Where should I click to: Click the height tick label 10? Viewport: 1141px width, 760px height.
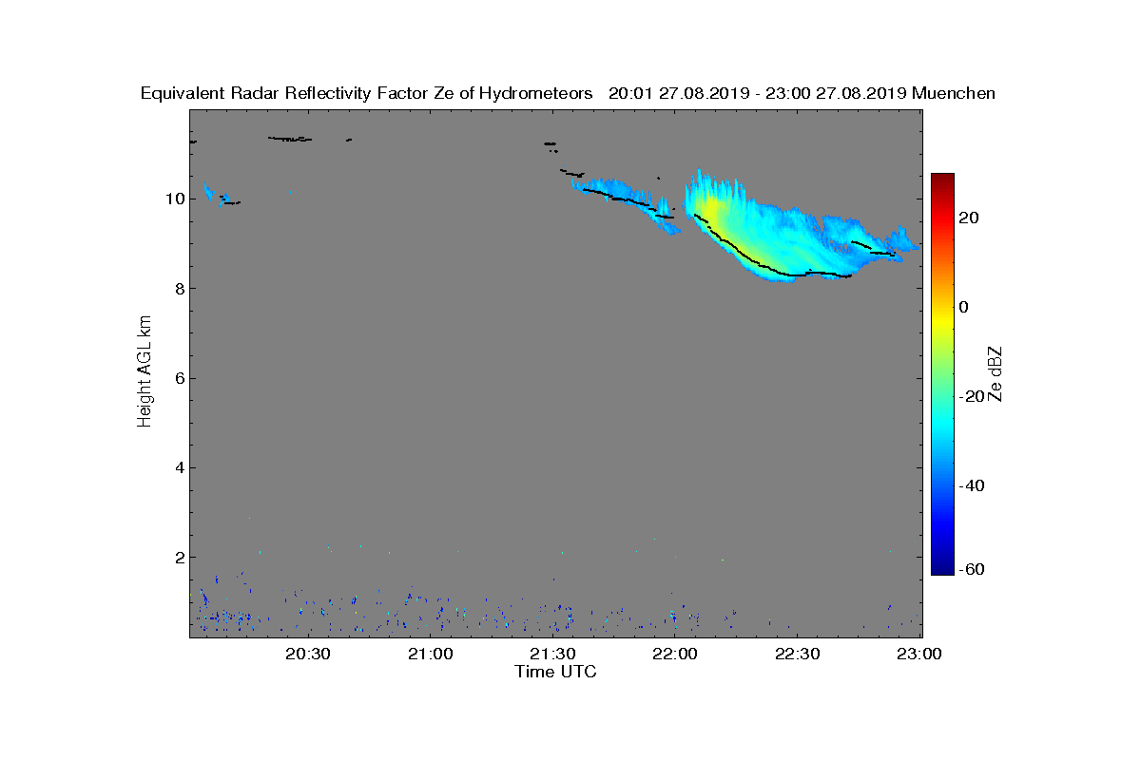tap(174, 199)
